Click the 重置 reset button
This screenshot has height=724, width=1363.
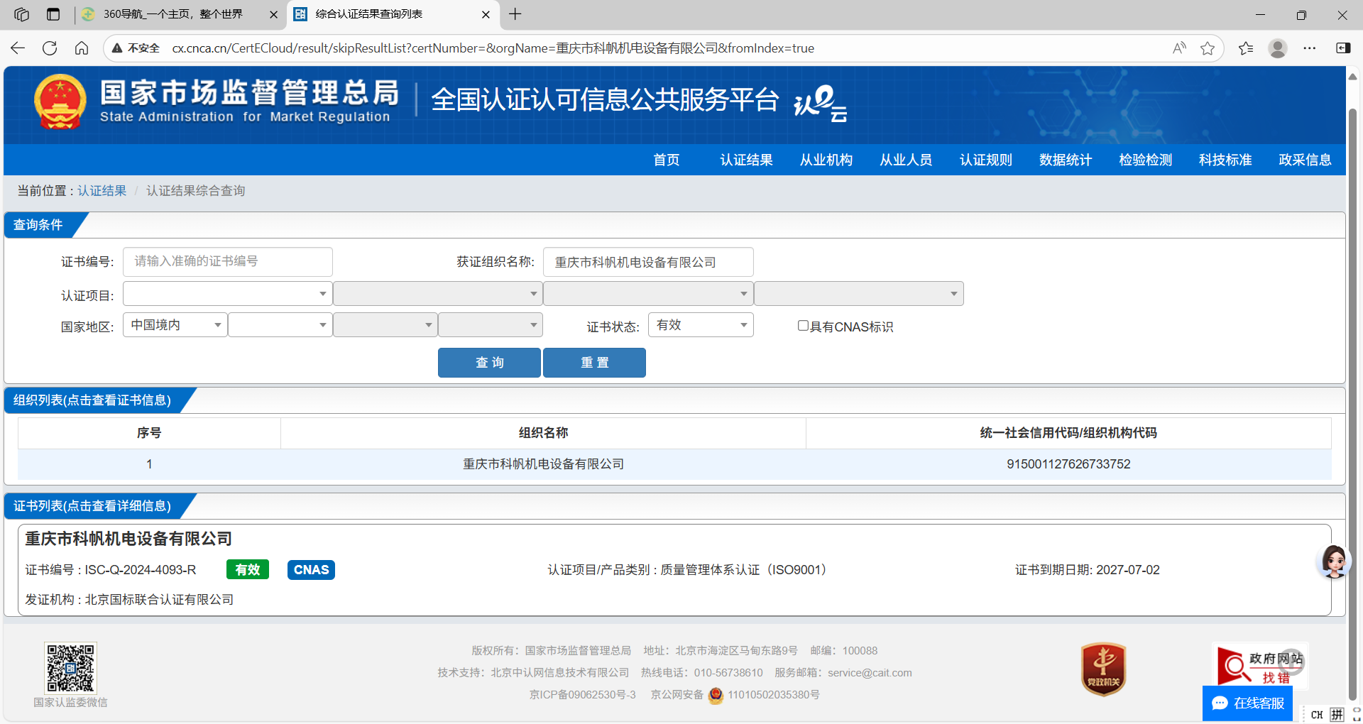coord(594,363)
